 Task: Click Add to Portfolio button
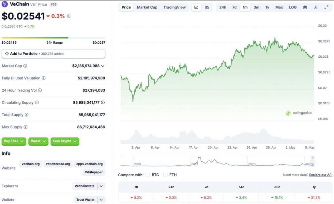point(53,53)
